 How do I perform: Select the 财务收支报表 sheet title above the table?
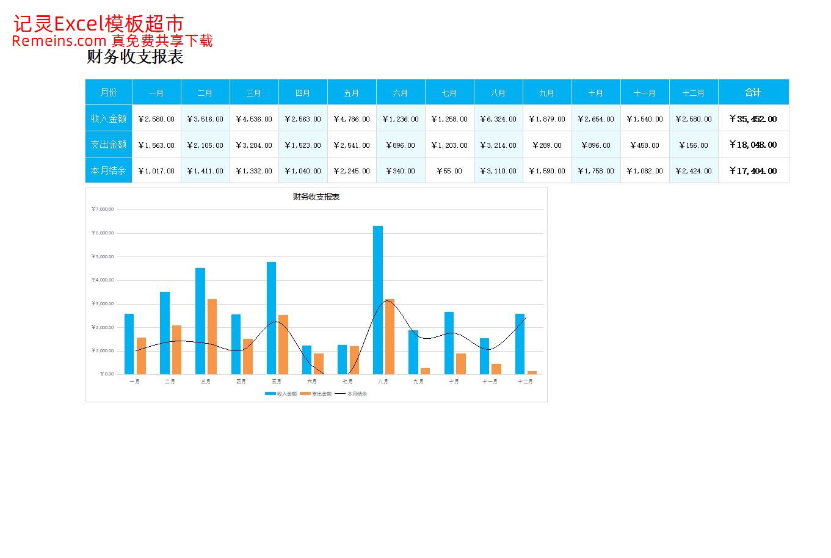[135, 57]
